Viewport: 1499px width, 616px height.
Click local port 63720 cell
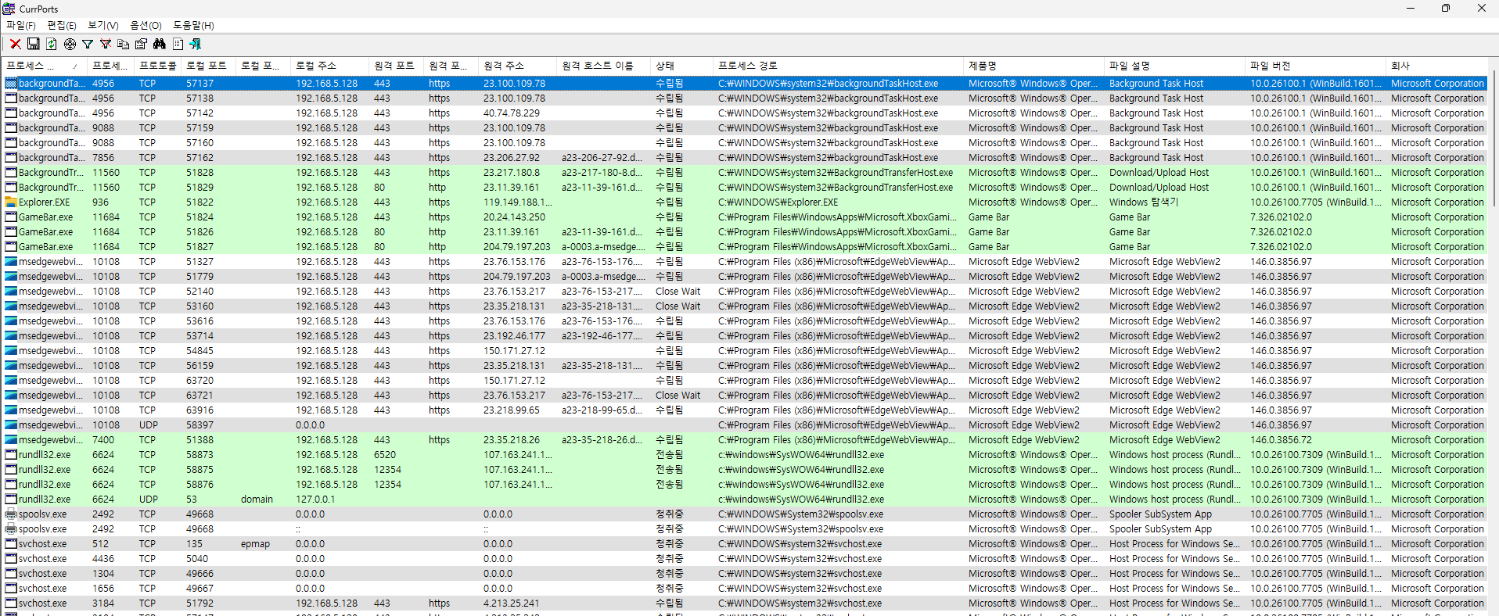(x=200, y=380)
